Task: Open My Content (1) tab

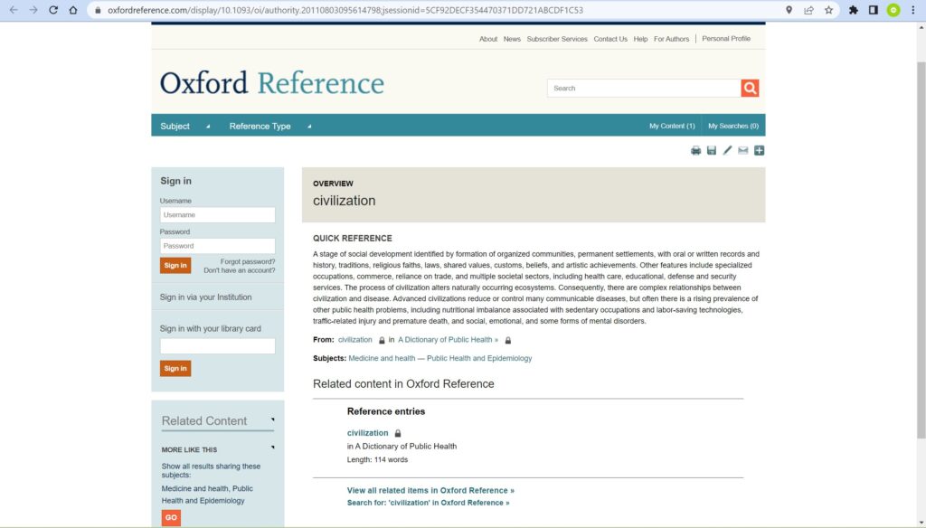Action: (672, 126)
